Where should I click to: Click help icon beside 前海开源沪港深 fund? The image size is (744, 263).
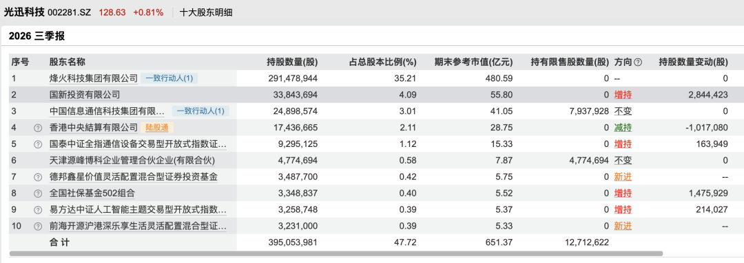(38, 227)
